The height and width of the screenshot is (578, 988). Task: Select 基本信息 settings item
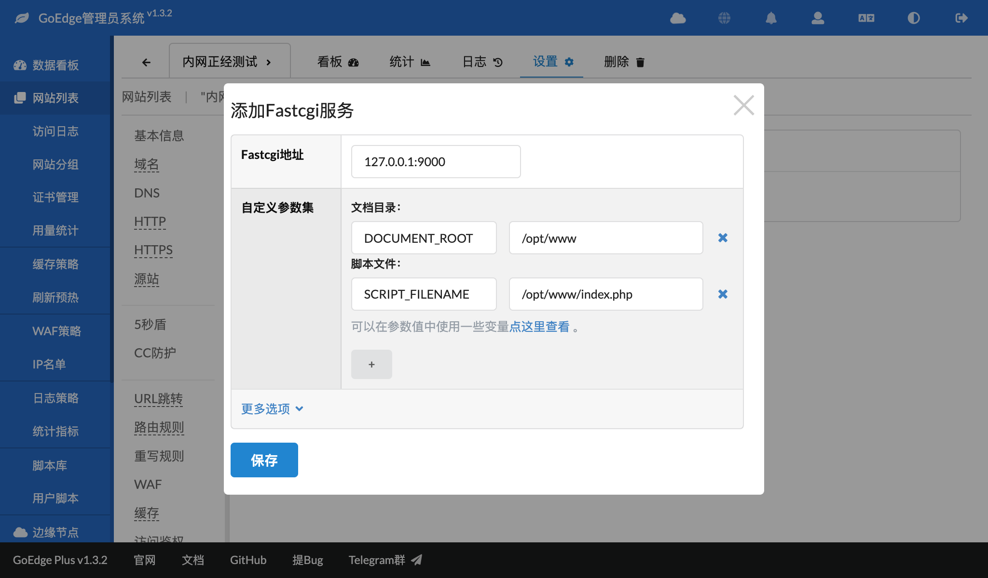point(159,135)
